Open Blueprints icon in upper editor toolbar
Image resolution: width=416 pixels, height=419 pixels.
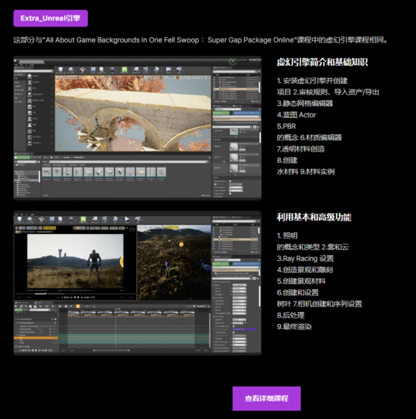(x=135, y=69)
